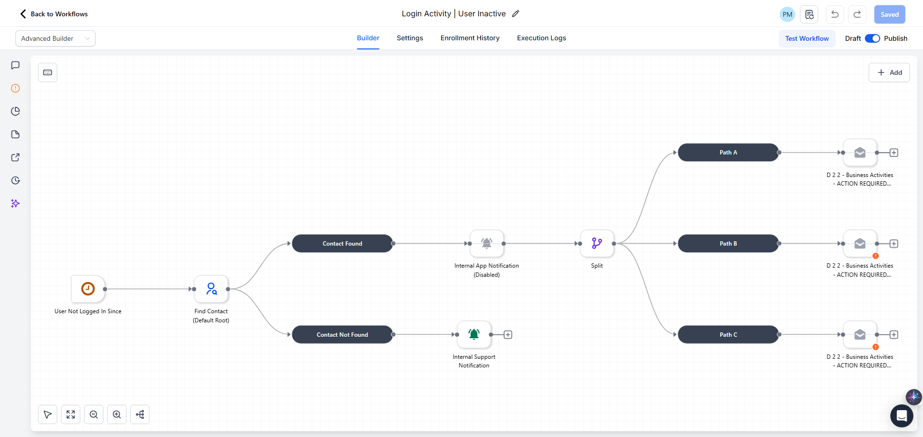Open the chat support widget
The image size is (923, 437).
[902, 416]
